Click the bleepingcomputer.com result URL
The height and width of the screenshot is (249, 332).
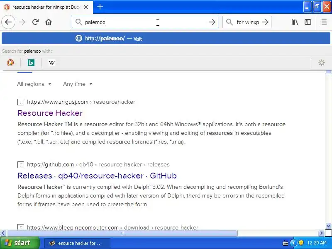click(73, 227)
